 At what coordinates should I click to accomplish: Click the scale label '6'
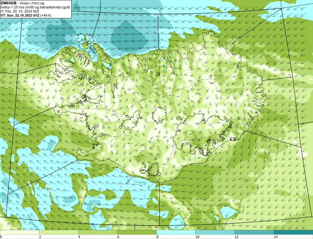(118, 237)
